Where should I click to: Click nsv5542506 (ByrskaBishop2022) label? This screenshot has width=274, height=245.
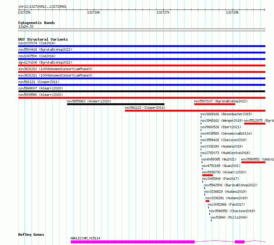pyautogui.click(x=231, y=185)
